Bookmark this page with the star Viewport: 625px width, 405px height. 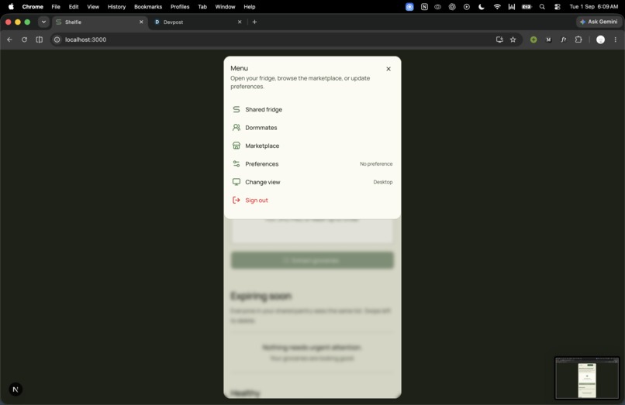[x=513, y=39]
